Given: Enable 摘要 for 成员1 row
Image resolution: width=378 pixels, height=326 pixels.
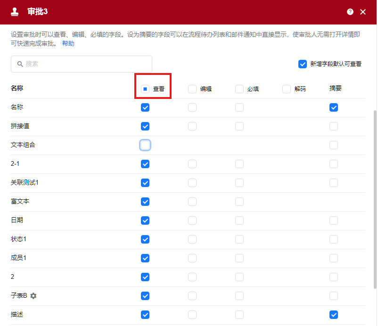Looking at the screenshot, I should [x=334, y=258].
